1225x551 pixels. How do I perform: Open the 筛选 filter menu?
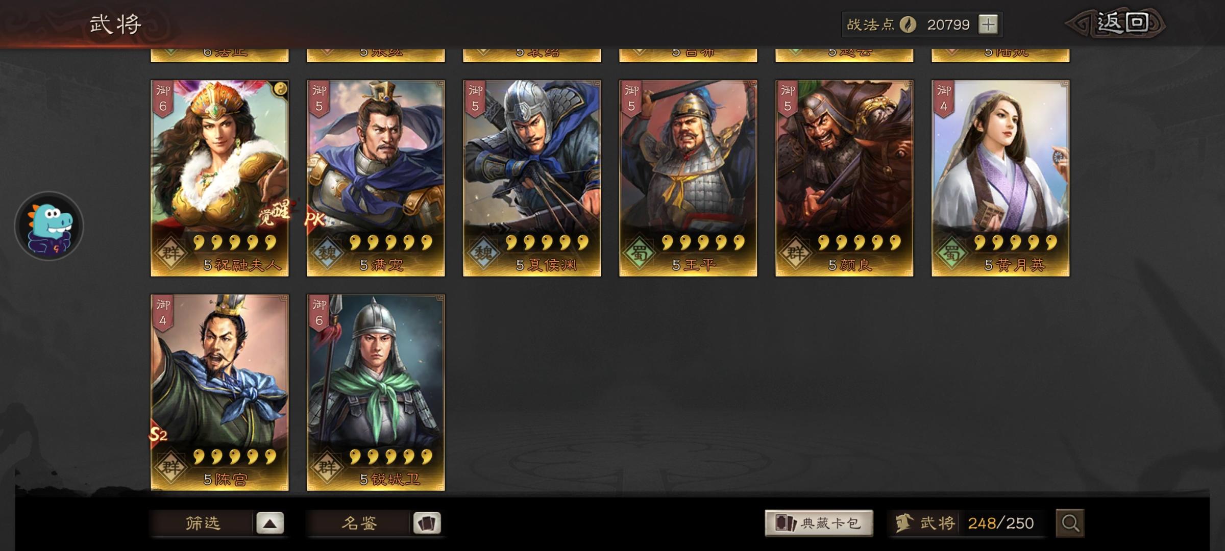click(202, 523)
